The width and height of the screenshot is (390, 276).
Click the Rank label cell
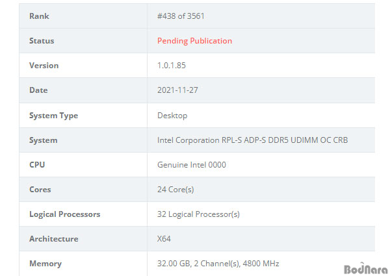pos(39,16)
